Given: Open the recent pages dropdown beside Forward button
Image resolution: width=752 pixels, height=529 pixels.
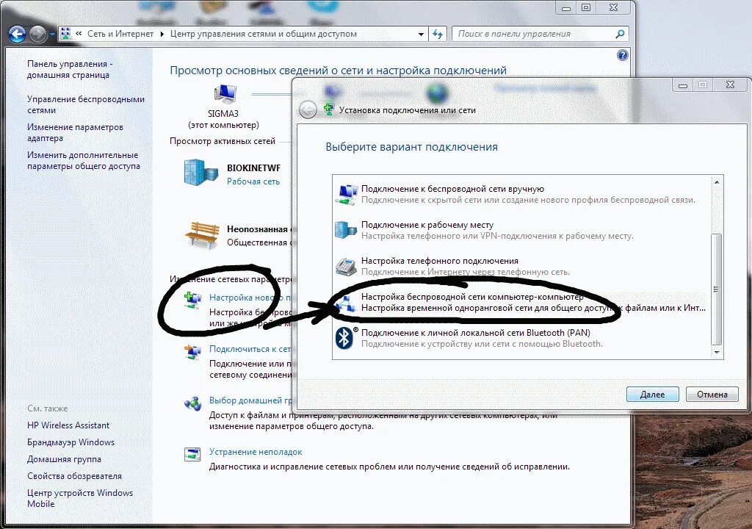Looking at the screenshot, I should pos(52,35).
